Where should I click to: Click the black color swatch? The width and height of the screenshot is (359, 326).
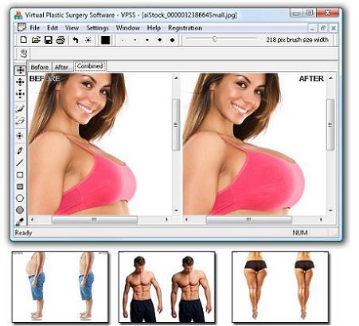point(105,40)
